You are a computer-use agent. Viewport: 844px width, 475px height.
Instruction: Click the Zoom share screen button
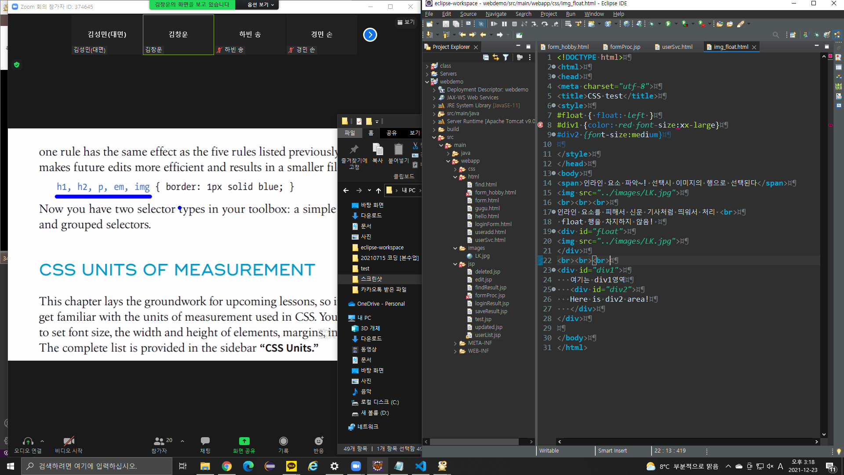244,444
